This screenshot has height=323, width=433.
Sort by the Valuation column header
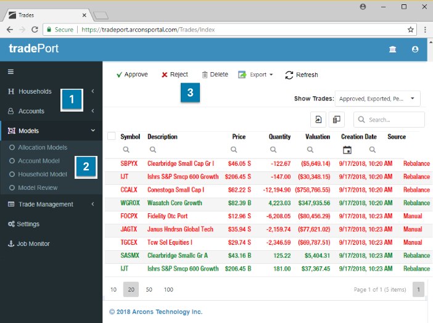[318, 137]
